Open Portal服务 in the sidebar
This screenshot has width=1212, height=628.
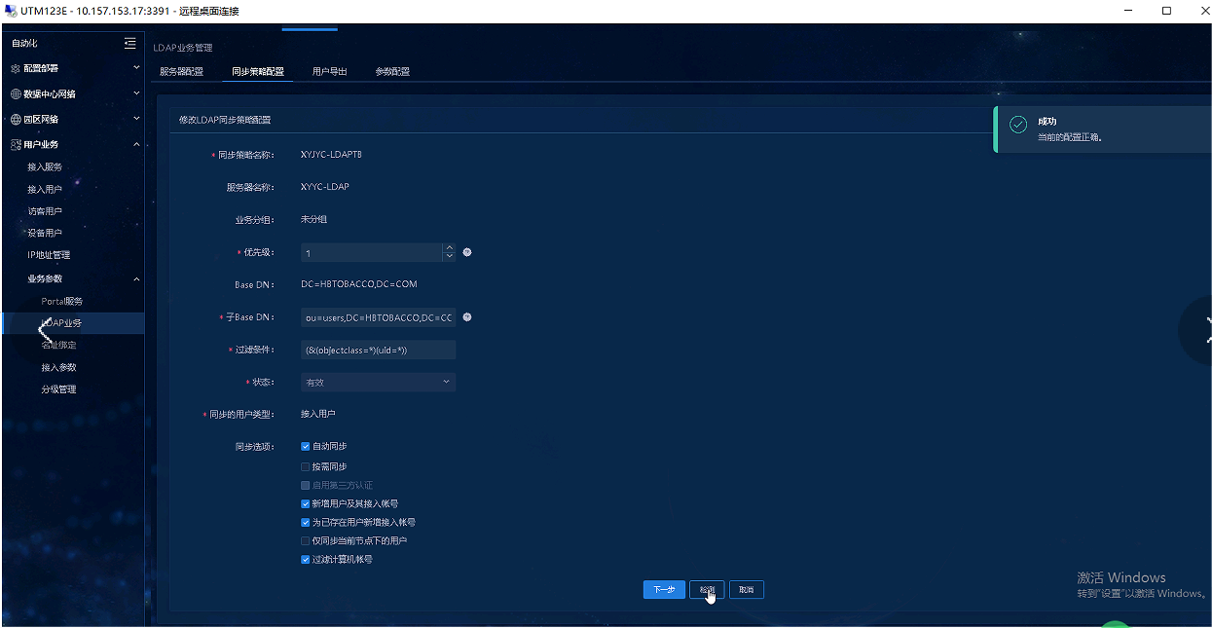pyautogui.click(x=62, y=301)
